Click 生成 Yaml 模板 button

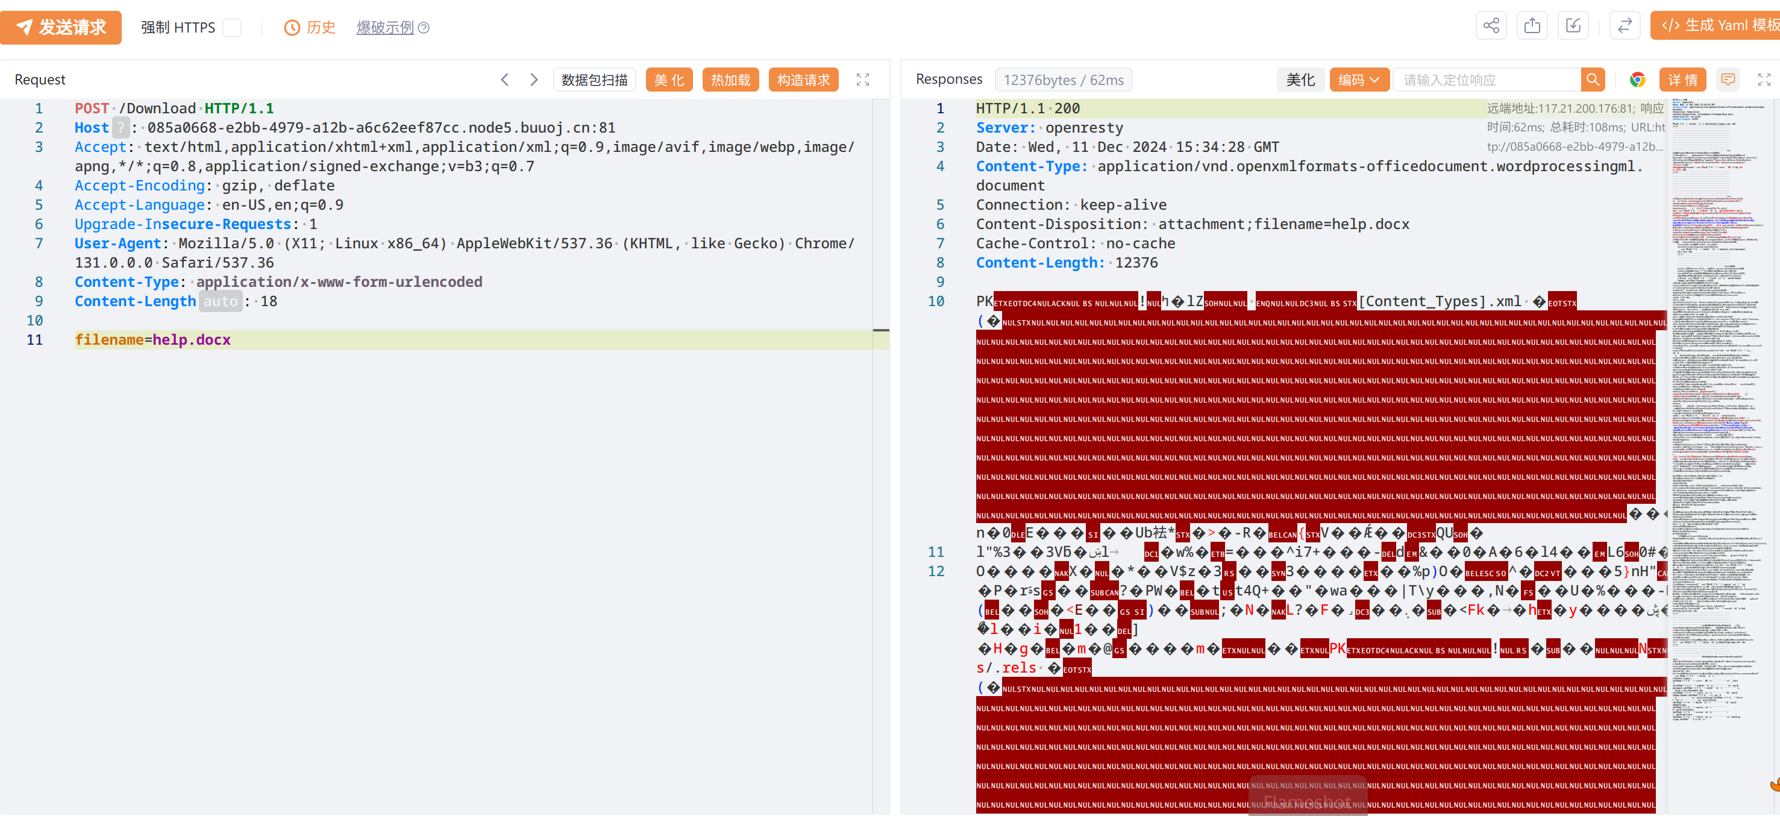click(1716, 25)
